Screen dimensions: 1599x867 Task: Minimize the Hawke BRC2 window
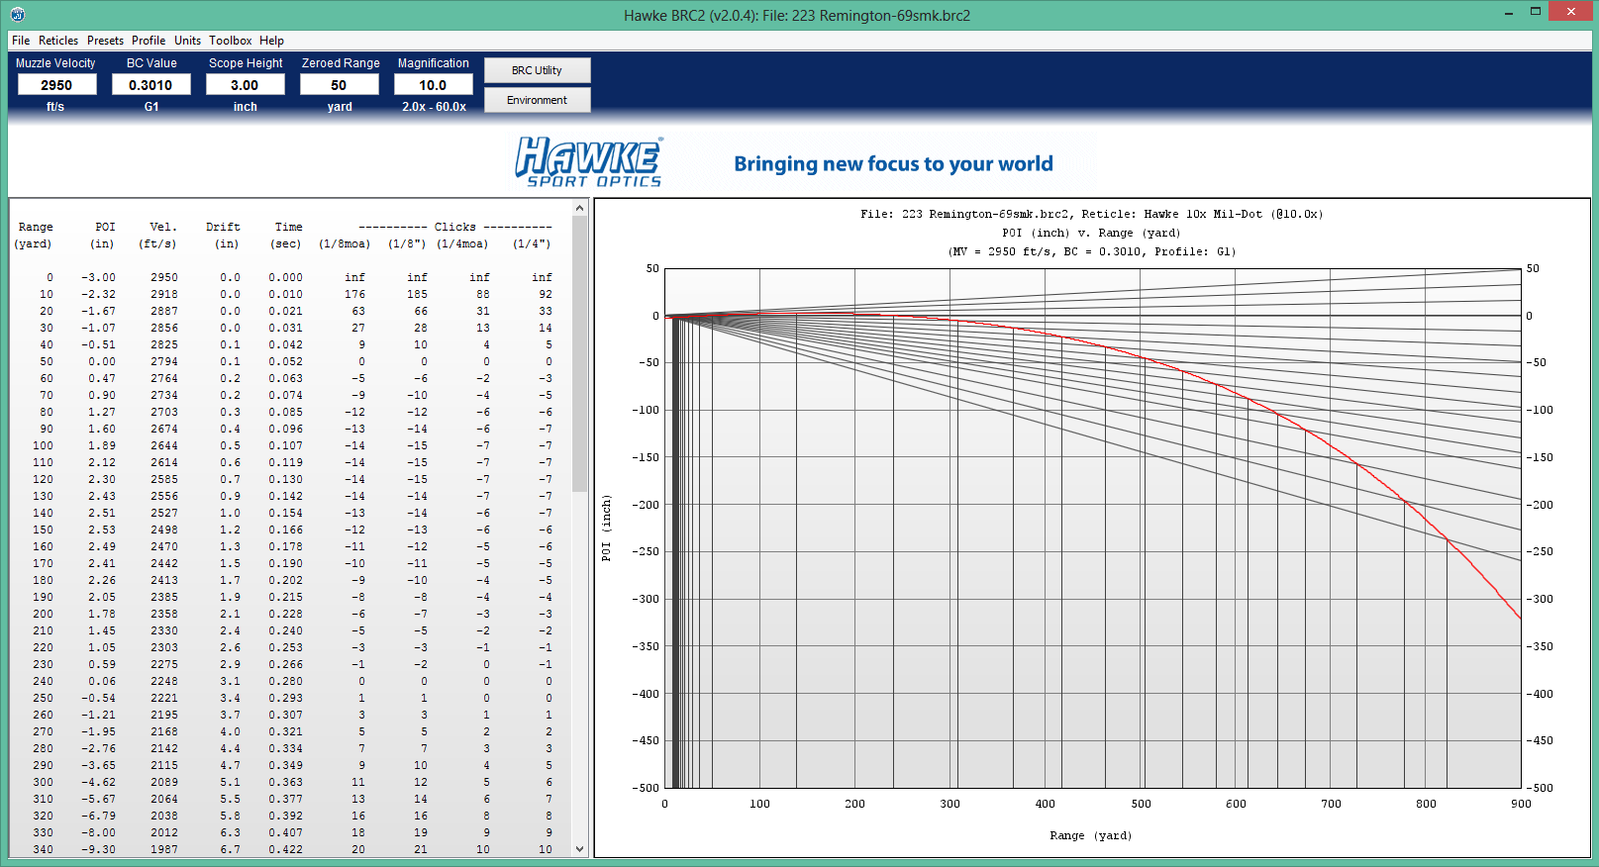pyautogui.click(x=1508, y=13)
